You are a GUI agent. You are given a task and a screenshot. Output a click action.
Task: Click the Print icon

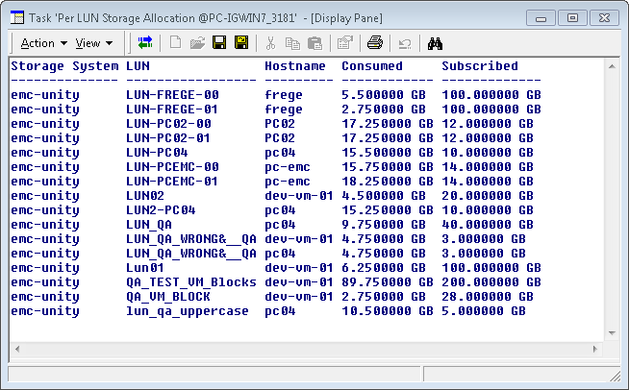click(374, 43)
